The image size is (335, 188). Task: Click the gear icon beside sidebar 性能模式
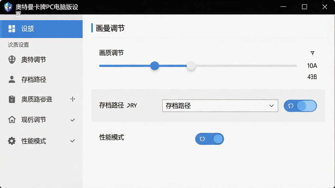pos(12,141)
